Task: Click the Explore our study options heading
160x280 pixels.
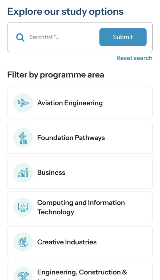Action: [65, 11]
